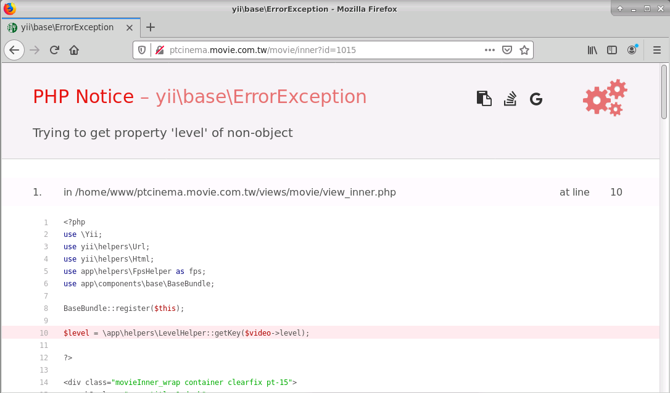Close the yii\base\ErrorException tab
Screen dimensions: 670x393
click(130, 28)
